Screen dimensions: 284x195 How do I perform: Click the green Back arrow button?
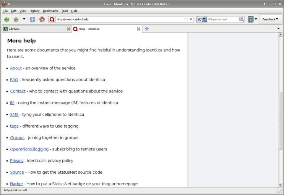pos(6,19)
